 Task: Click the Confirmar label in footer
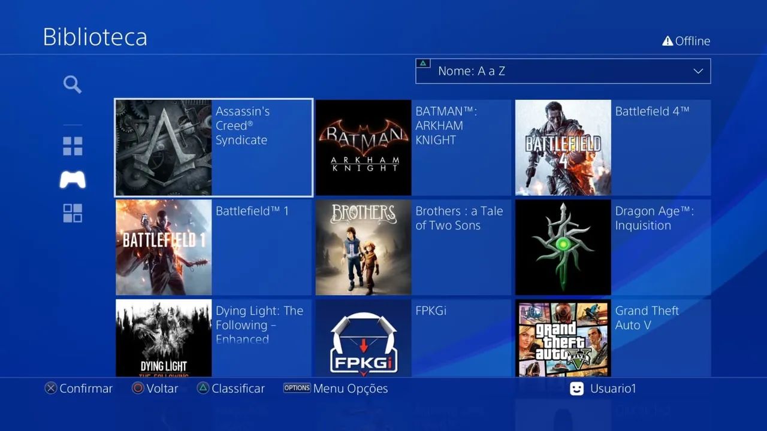click(x=86, y=388)
